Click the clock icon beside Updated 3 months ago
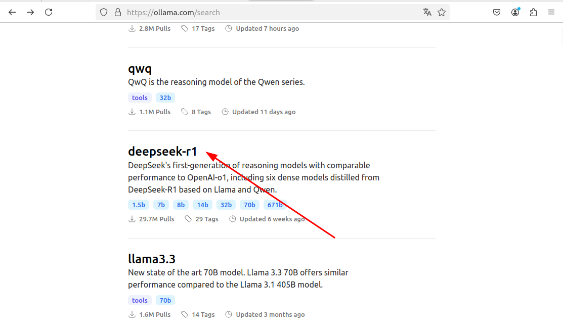563x332 pixels. [x=229, y=314]
